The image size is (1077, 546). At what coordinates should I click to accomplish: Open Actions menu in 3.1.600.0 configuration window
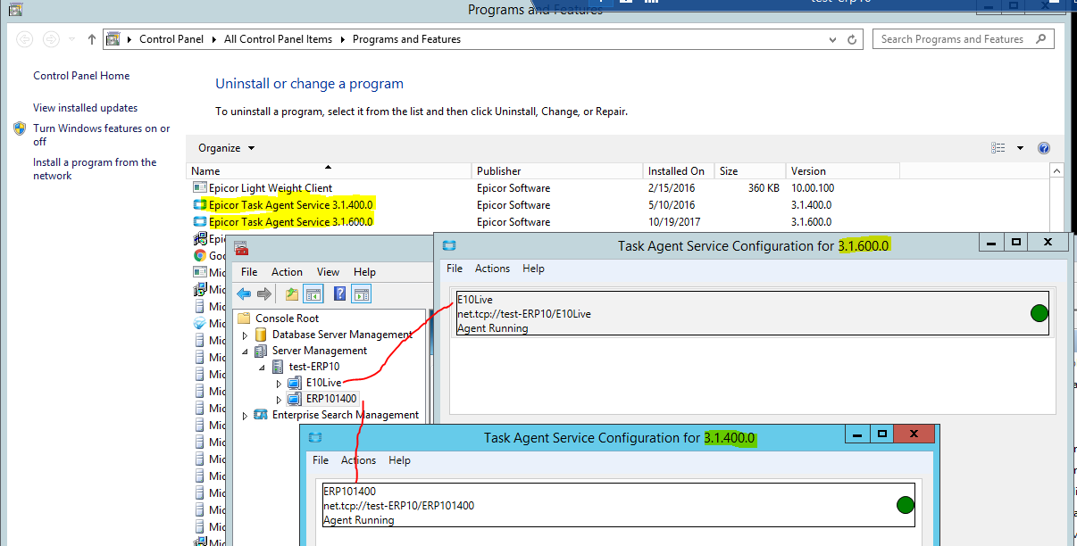click(x=492, y=269)
